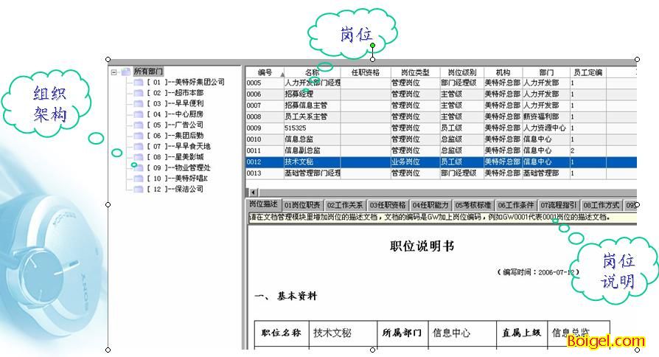This screenshot has height=357, width=659.
Task: Switch to the 02工作关系 tab
Action: (345, 205)
